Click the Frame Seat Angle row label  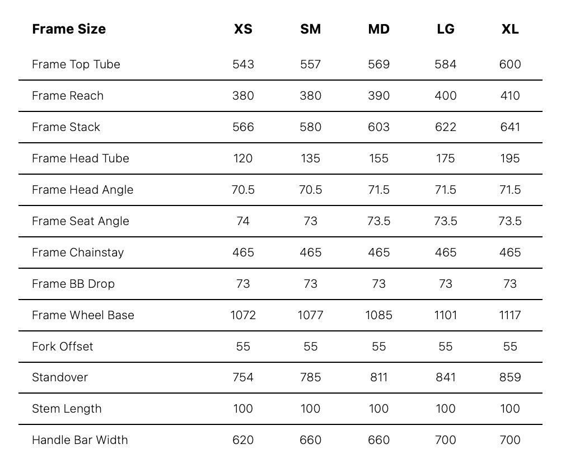coord(81,221)
